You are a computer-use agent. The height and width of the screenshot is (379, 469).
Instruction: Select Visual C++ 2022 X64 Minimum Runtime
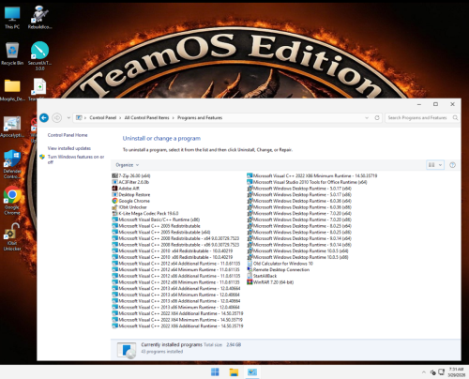tap(177, 320)
